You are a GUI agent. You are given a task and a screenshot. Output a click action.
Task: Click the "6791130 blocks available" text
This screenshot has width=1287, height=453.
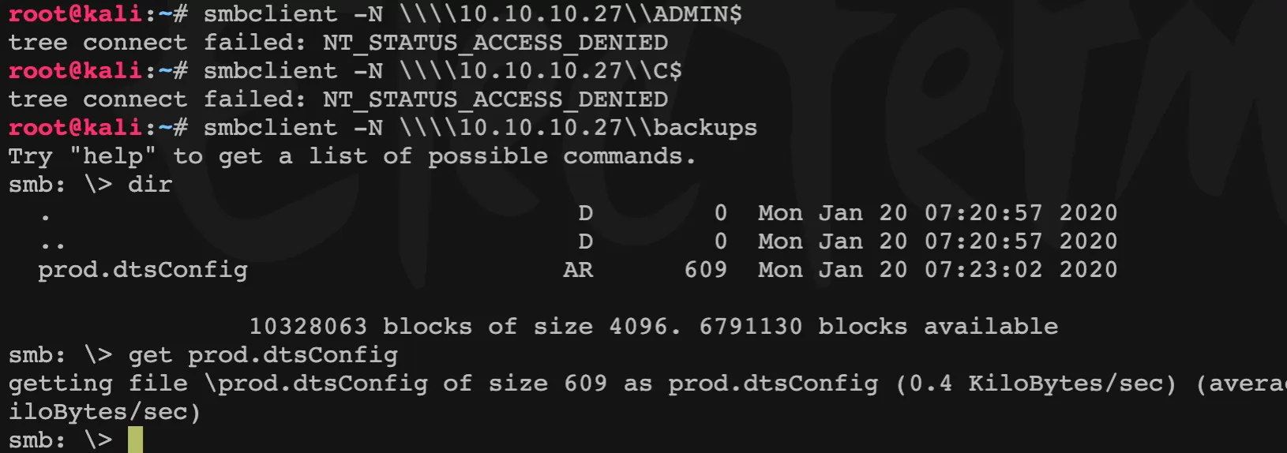878,327
